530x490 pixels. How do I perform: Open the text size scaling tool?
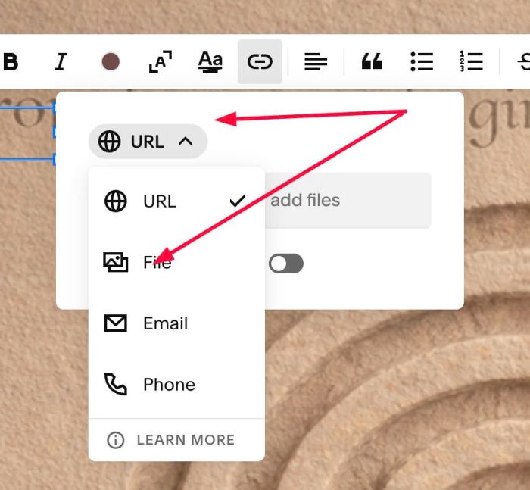coord(161,61)
